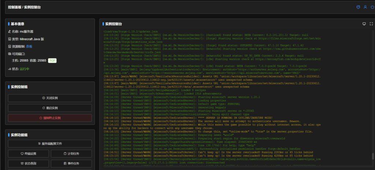
Task: Click 重启实例 to restart instance
Action: 50,108
